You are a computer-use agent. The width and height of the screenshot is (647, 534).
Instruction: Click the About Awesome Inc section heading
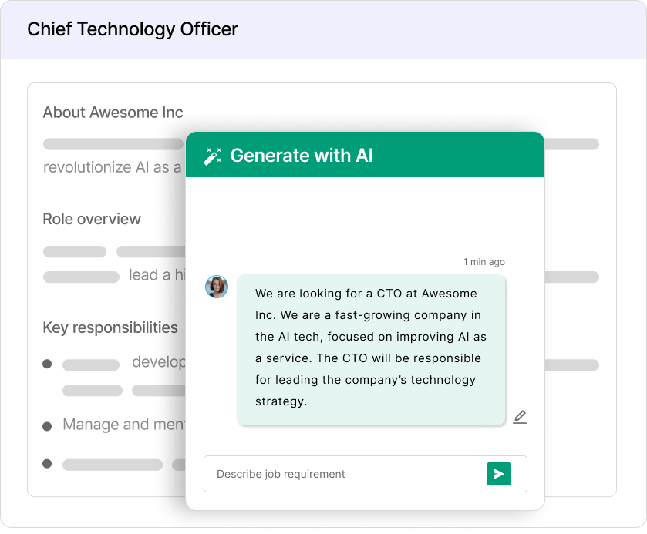113,113
